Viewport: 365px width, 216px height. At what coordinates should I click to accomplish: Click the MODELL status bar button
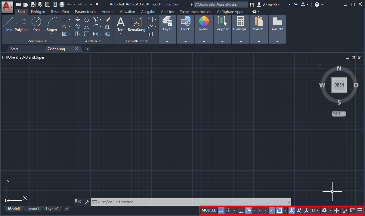coord(209,210)
